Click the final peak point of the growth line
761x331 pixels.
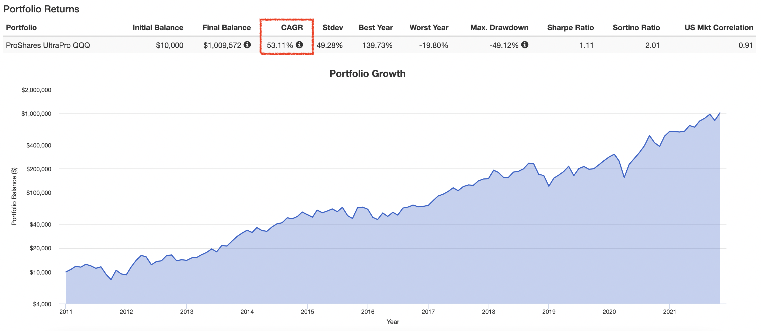[720, 113]
